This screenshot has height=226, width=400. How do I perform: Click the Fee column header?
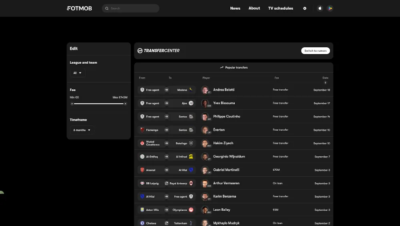[x=276, y=78]
